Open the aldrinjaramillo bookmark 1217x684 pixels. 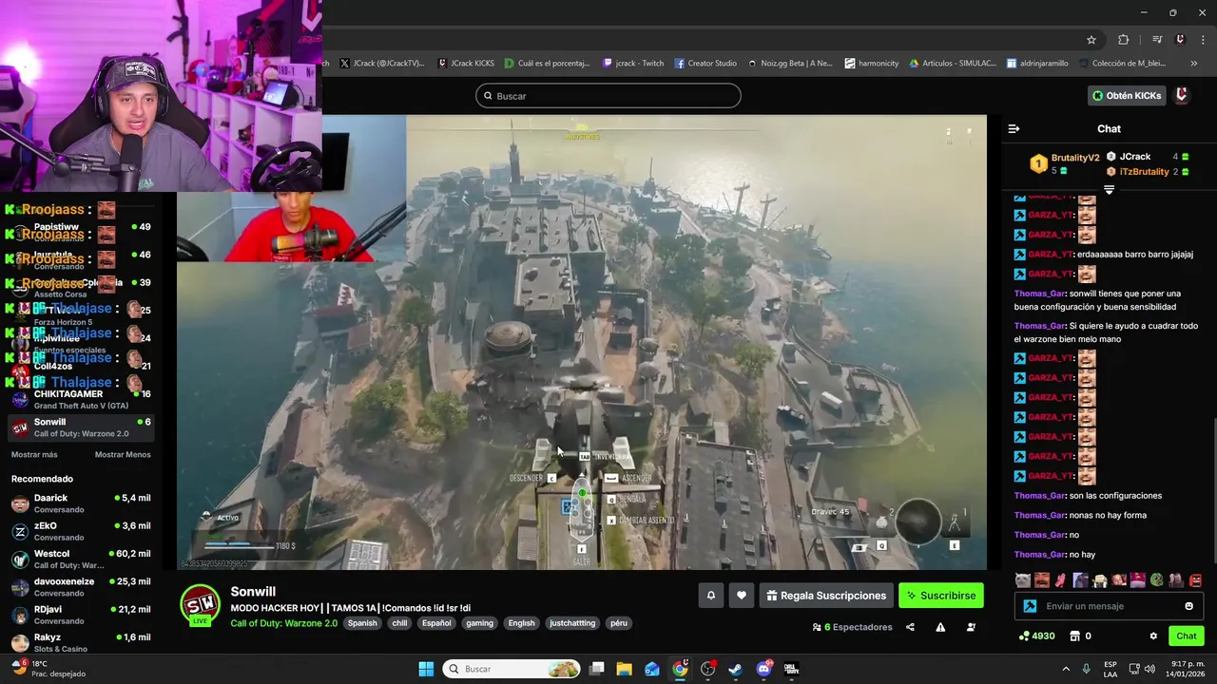tap(1037, 64)
